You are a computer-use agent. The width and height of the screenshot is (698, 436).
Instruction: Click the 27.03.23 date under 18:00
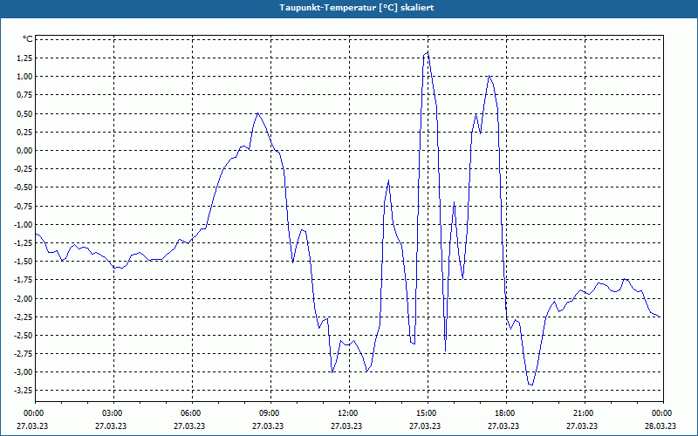pyautogui.click(x=503, y=426)
